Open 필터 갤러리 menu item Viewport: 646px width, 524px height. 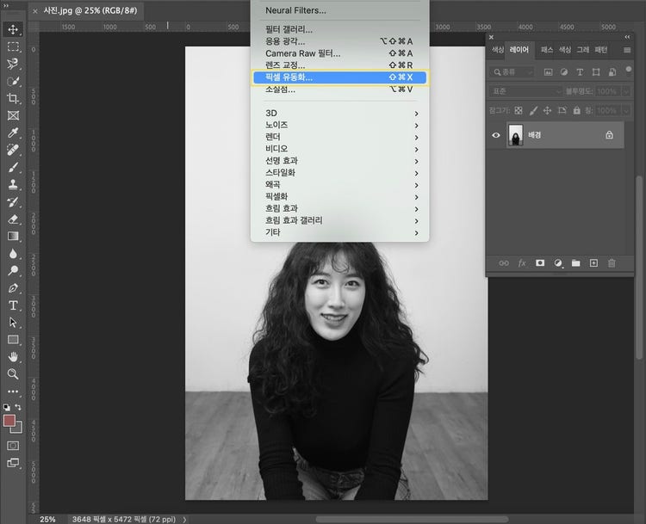(x=340, y=29)
